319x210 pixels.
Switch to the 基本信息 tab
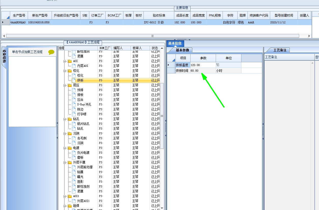click(175, 43)
